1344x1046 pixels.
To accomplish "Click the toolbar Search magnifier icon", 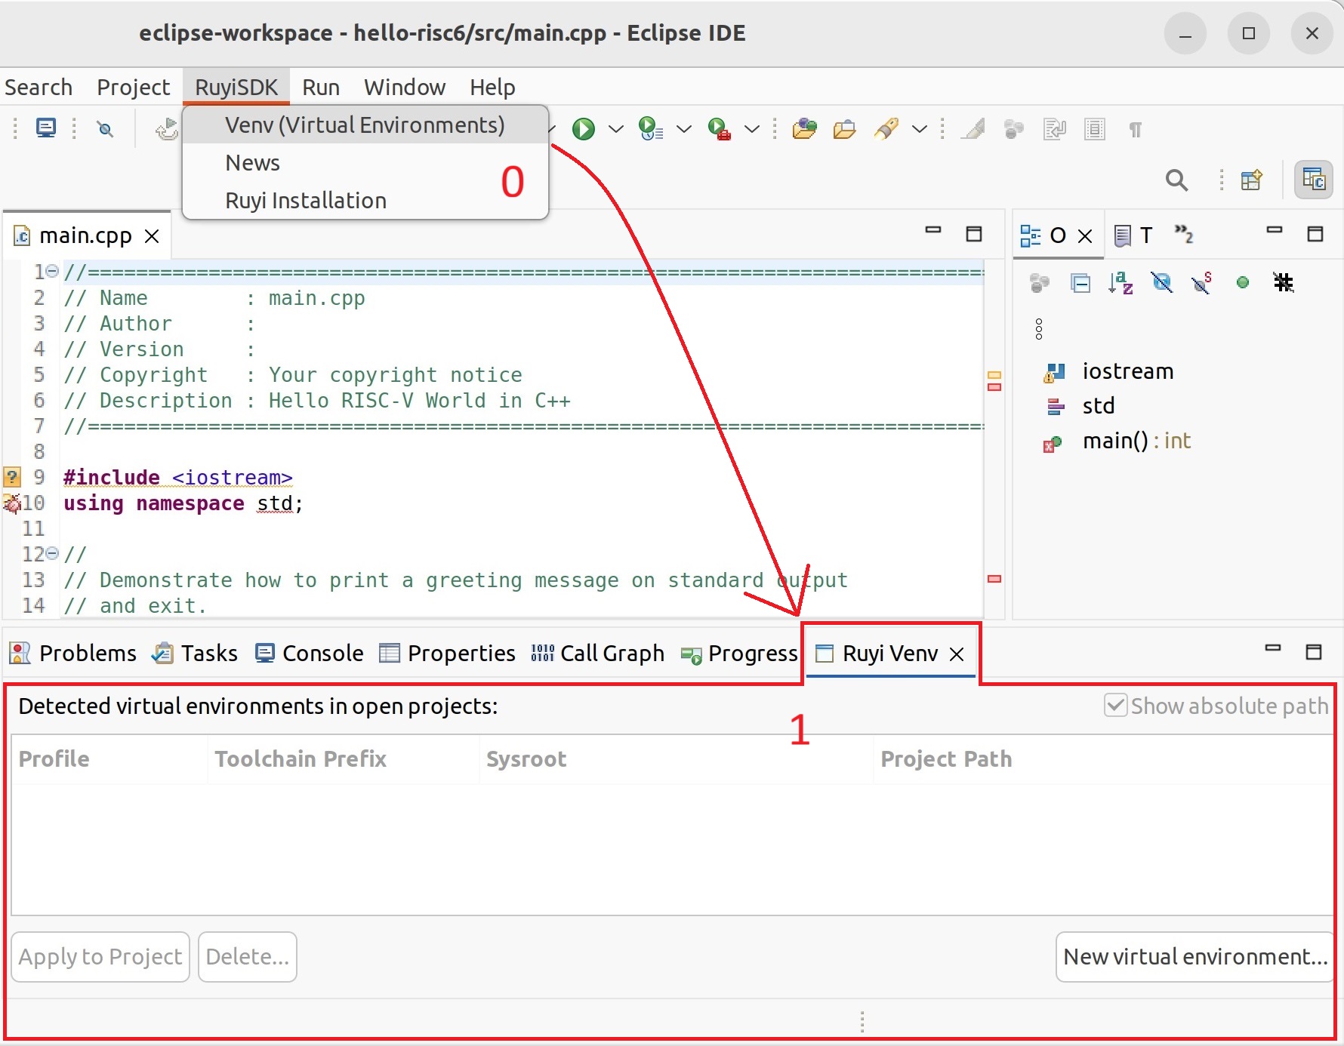I will (x=1176, y=180).
